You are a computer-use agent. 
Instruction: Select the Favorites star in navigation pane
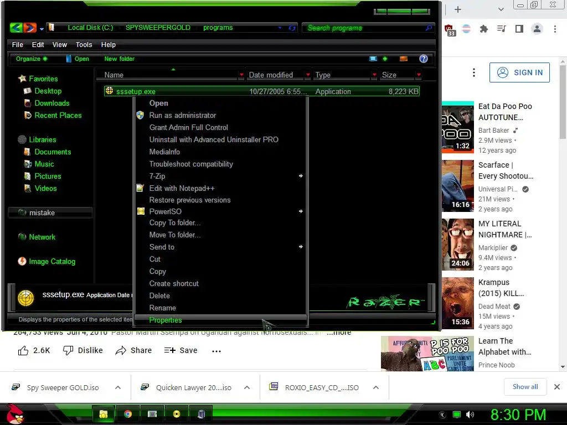[22, 79]
